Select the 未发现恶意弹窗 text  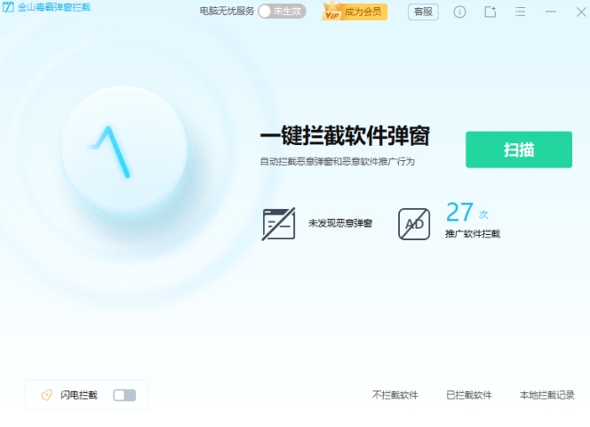[340, 223]
